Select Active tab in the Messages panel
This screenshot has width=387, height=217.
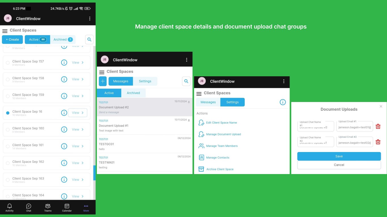tap(109, 93)
